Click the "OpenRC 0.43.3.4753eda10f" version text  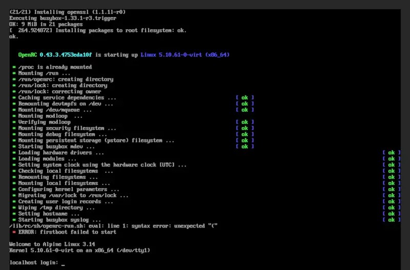pos(55,55)
